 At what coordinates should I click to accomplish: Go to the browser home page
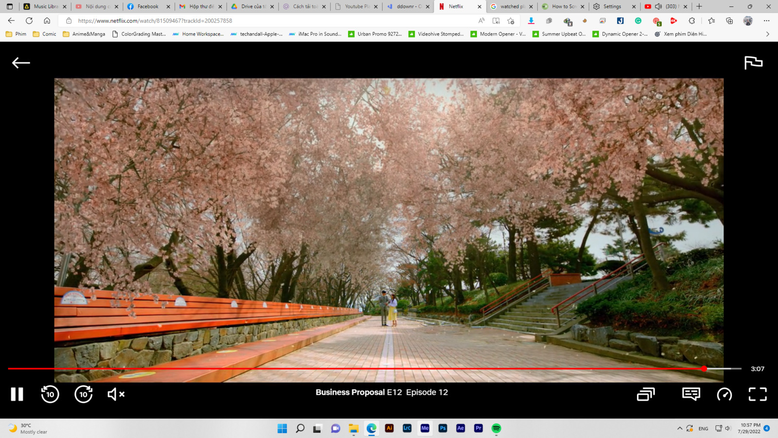tap(47, 20)
